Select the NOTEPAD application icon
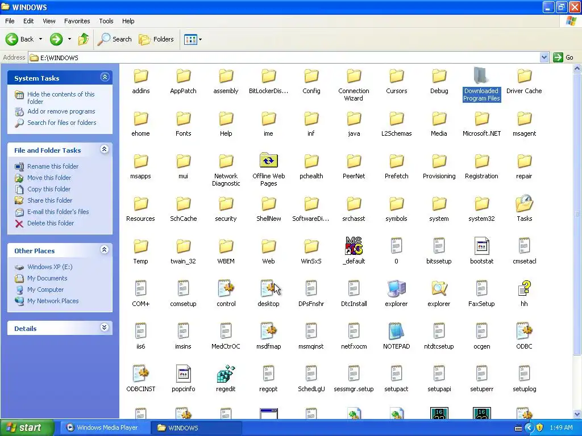582x436 pixels. coord(396,331)
